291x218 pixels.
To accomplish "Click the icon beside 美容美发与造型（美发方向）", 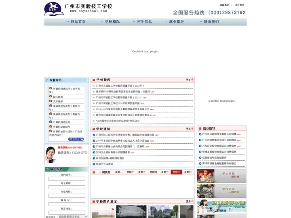I will point(51,106).
